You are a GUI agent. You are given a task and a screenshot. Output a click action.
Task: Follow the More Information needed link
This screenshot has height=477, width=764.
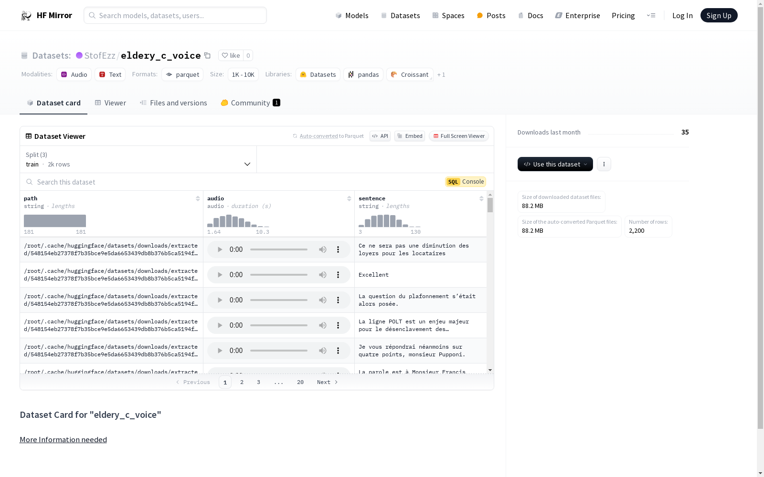63,440
